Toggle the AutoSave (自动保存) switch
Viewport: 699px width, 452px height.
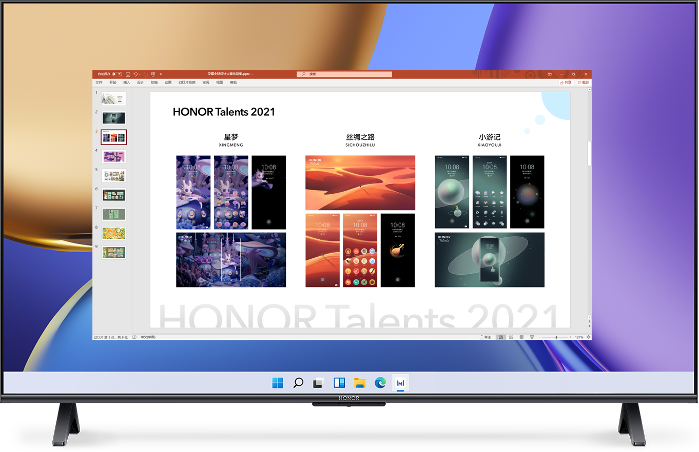click(117, 74)
